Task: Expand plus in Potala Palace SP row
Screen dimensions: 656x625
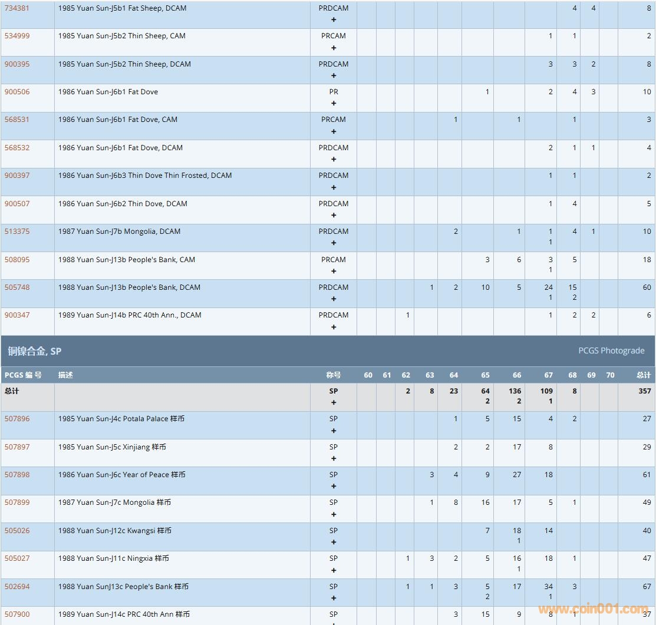Action: 334,431
